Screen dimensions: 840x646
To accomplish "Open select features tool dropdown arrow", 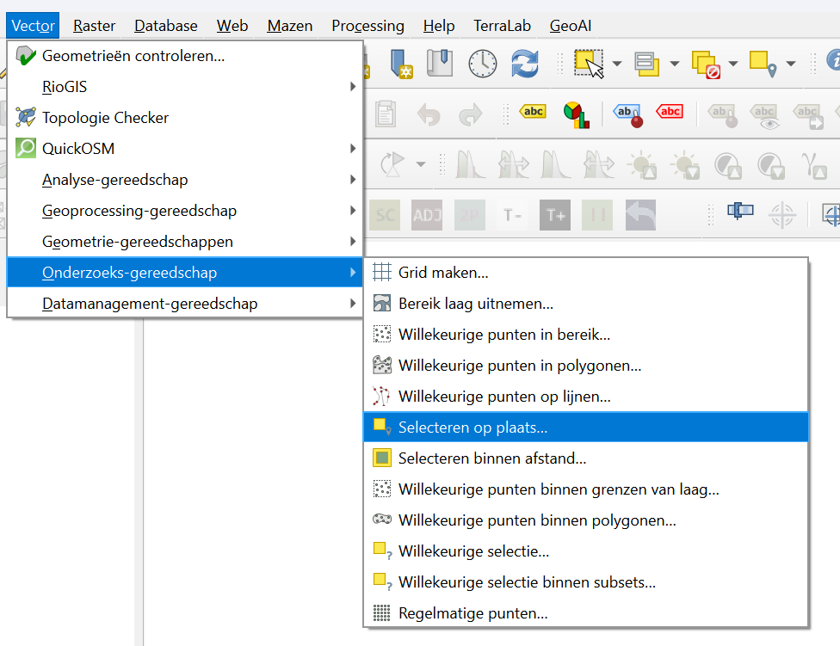I will coord(617,64).
